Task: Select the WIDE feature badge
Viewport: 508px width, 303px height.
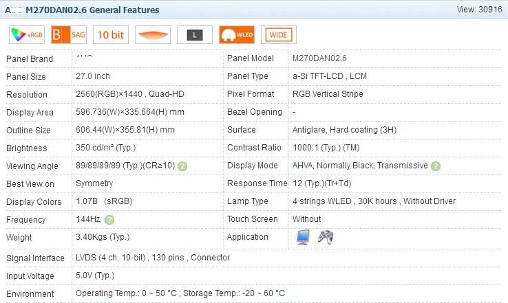Action: (x=278, y=34)
